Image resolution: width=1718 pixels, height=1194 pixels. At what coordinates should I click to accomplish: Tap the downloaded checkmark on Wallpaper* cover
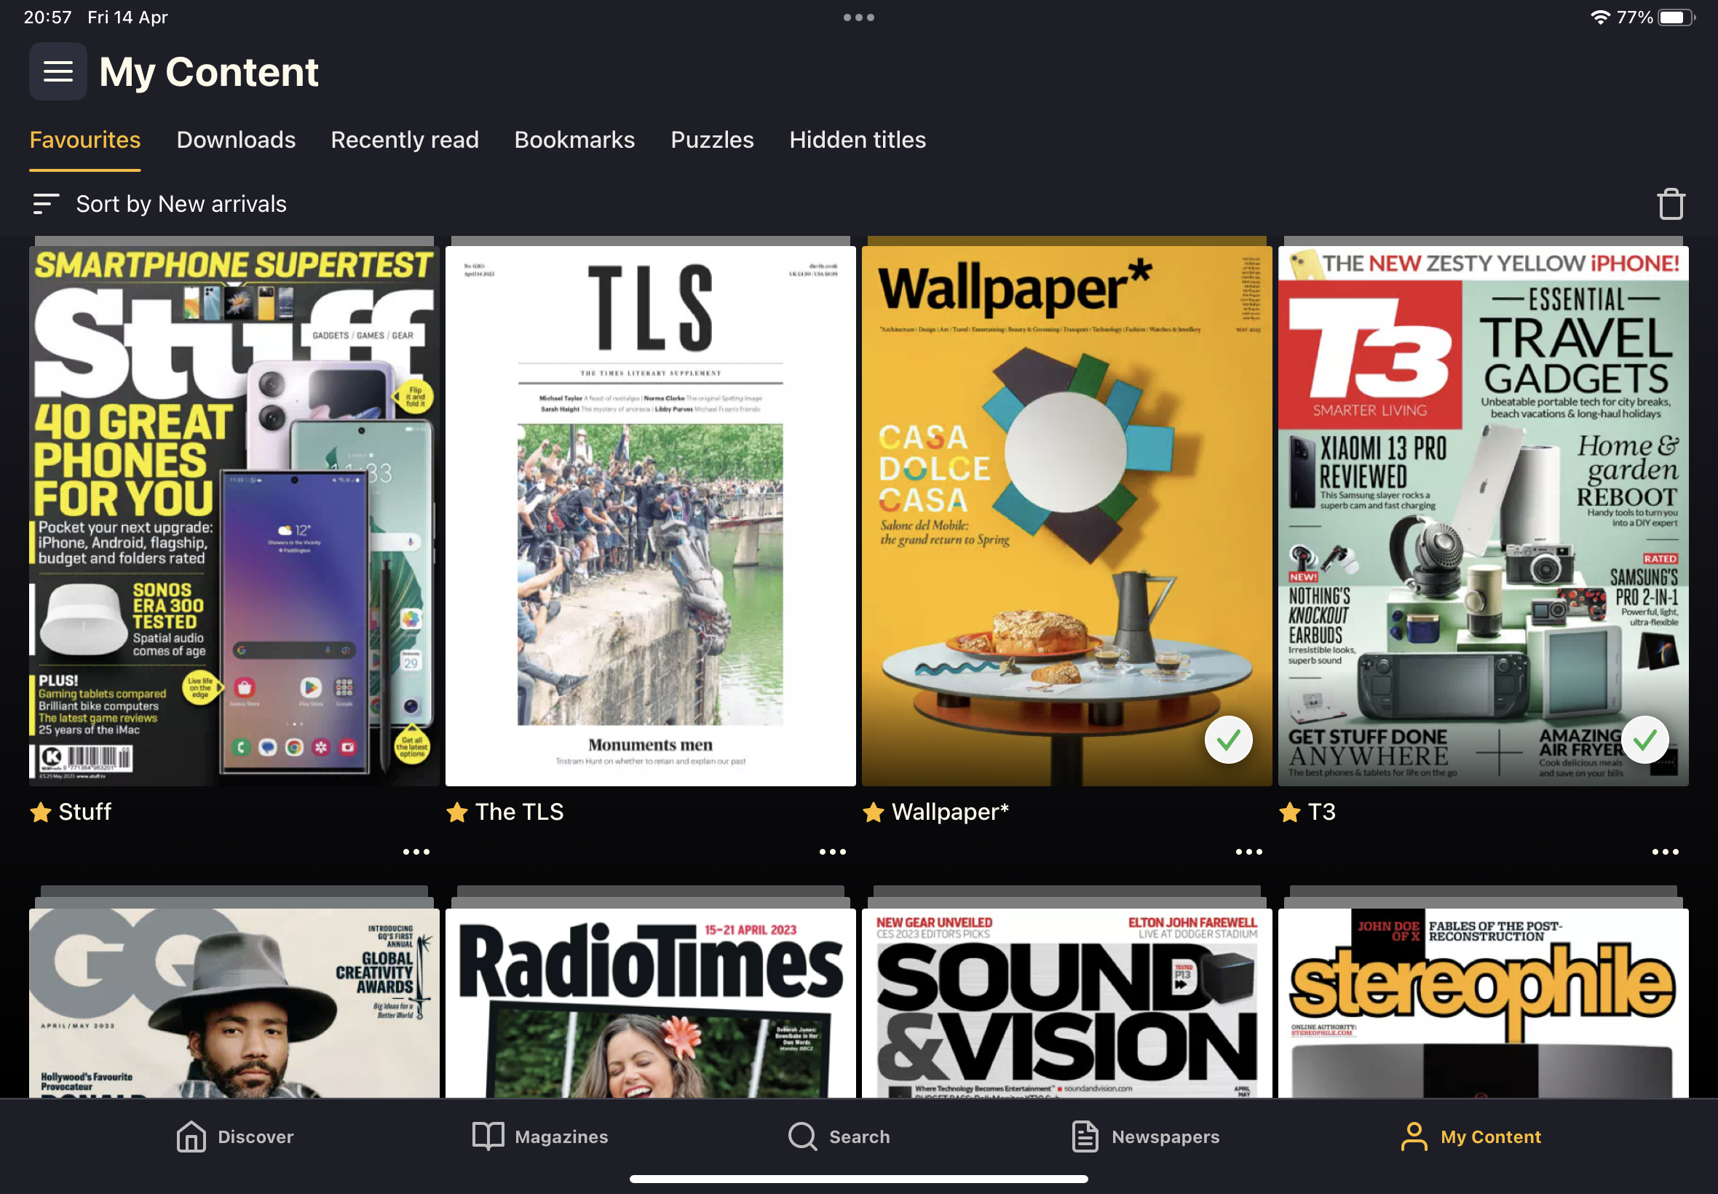(x=1228, y=740)
